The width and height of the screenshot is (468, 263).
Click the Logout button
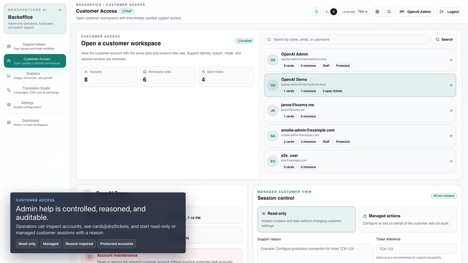(x=449, y=12)
